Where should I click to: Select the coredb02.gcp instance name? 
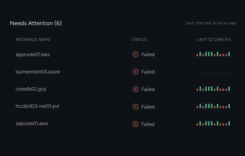coord(31,89)
